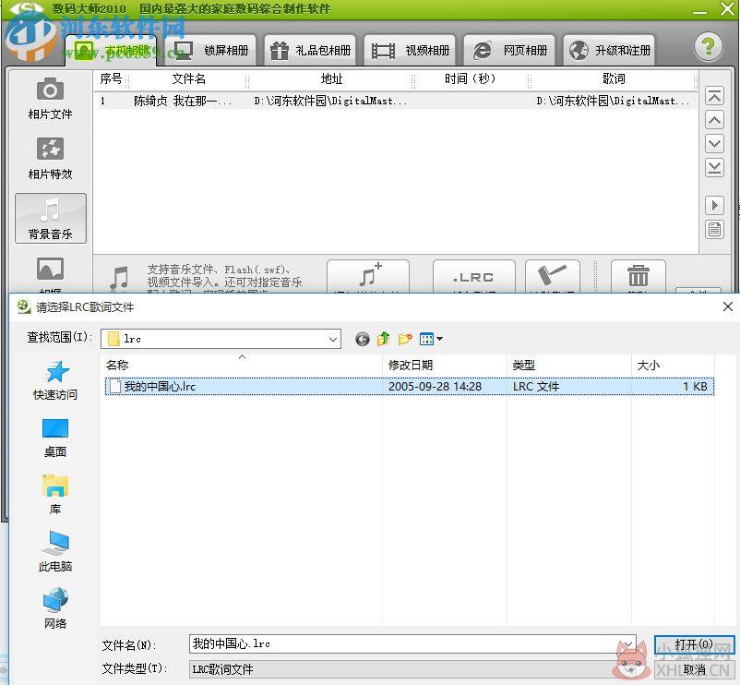Select music row 陈绮贞 我在那一...
This screenshot has height=685, width=740.
tap(396, 101)
